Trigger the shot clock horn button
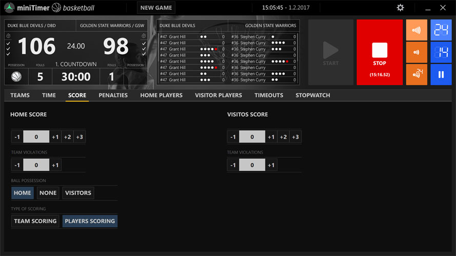Screen dimensions: 456x256 [x=417, y=75]
